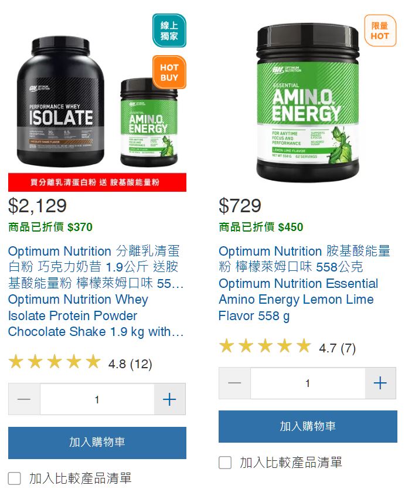
Task: Increase quantity for Amino Energy product
Action: pyautogui.click(x=380, y=383)
